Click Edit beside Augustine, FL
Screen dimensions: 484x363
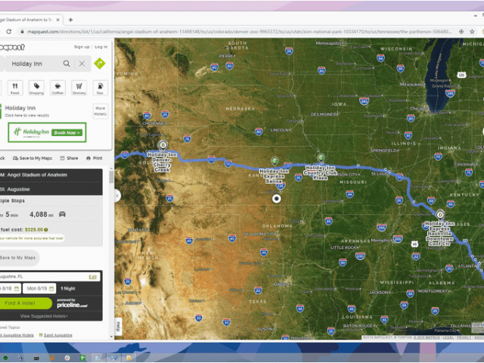(x=92, y=277)
